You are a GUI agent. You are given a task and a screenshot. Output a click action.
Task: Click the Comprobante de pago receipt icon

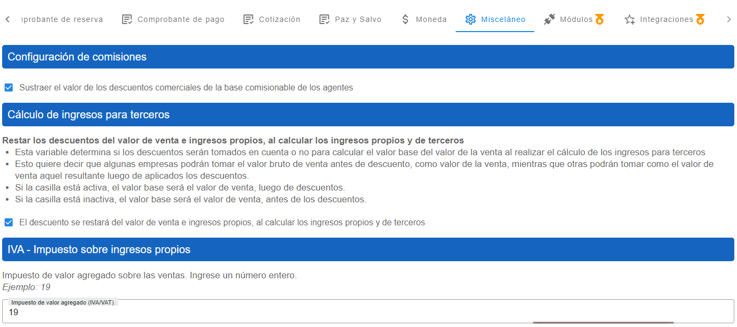127,19
